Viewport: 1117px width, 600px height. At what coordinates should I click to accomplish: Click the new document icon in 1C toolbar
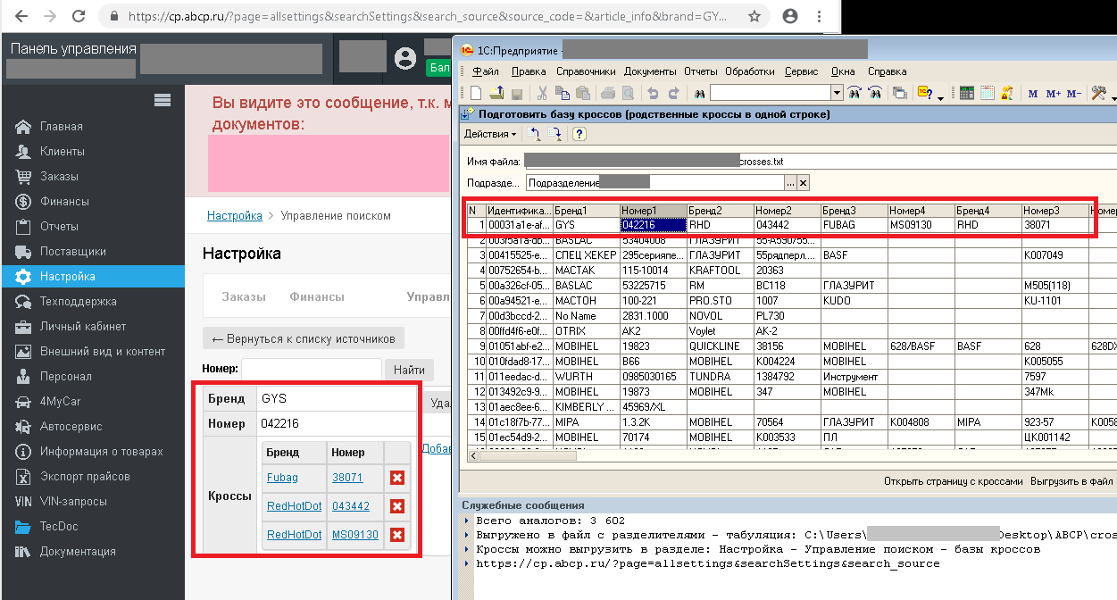[476, 93]
